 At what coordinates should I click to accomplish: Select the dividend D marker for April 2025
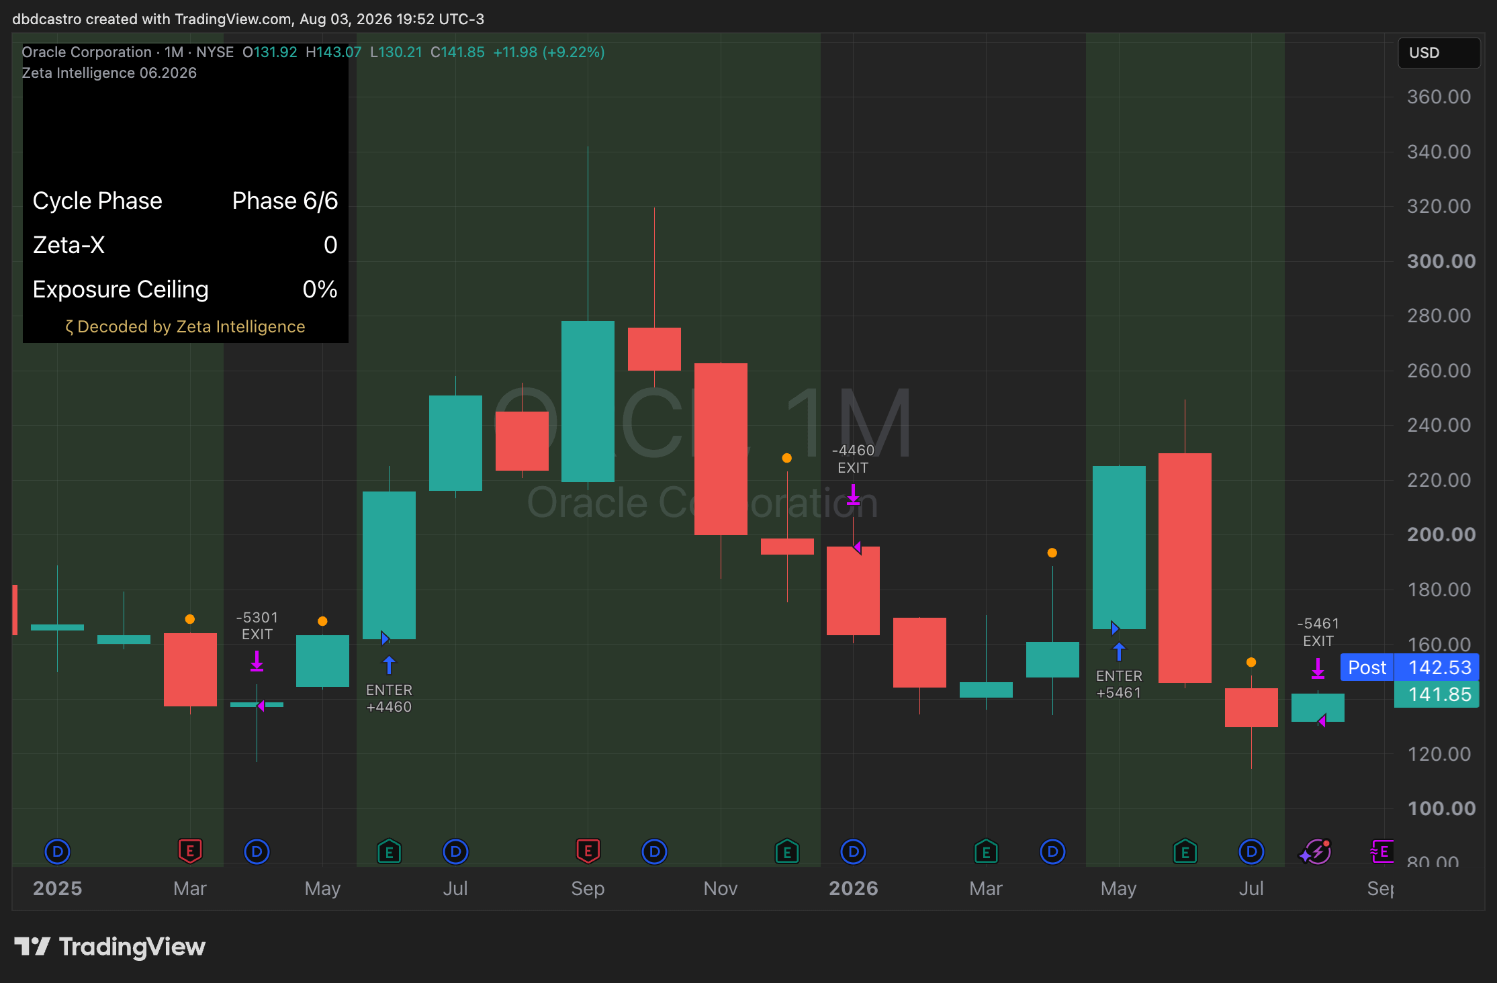tap(257, 852)
